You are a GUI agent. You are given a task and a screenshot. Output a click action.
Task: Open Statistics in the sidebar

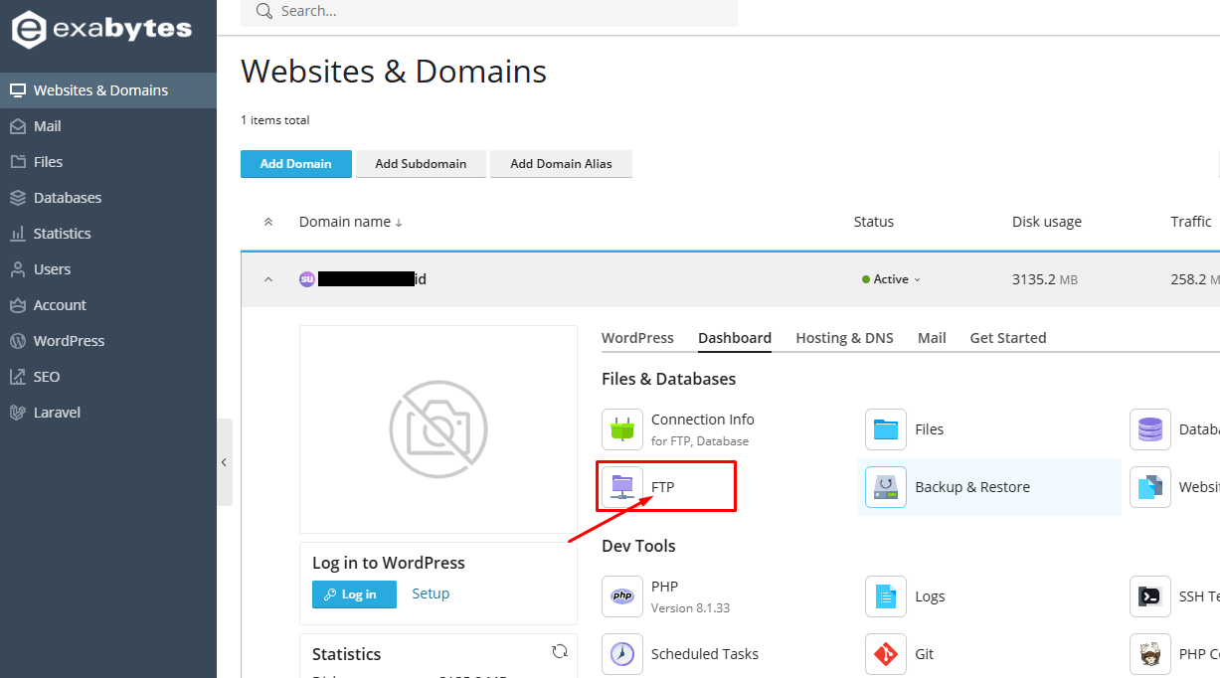pos(108,234)
